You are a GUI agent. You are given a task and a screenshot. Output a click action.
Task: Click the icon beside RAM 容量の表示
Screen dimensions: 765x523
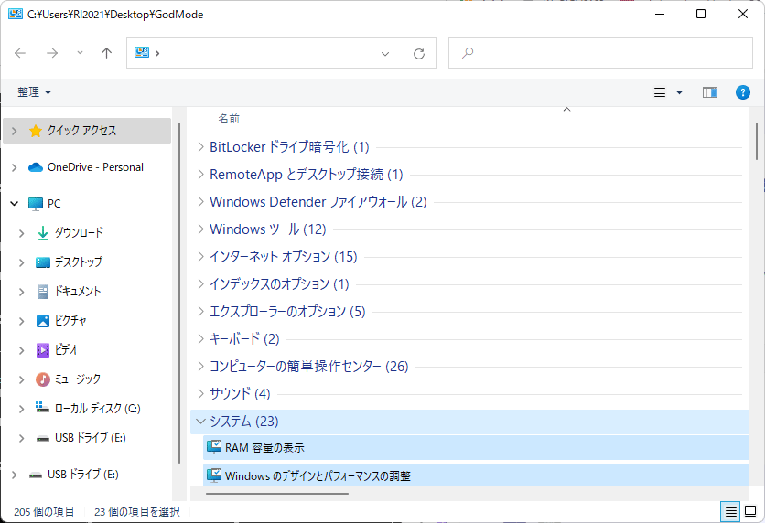[214, 447]
